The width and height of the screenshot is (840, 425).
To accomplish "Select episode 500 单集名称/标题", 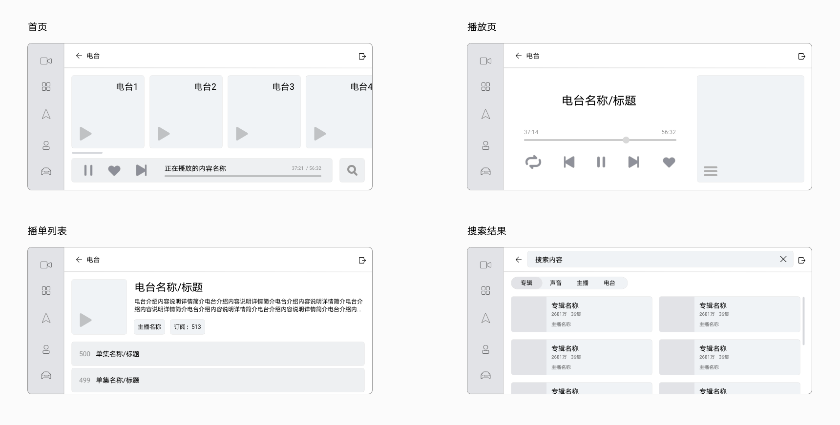I will tap(218, 354).
